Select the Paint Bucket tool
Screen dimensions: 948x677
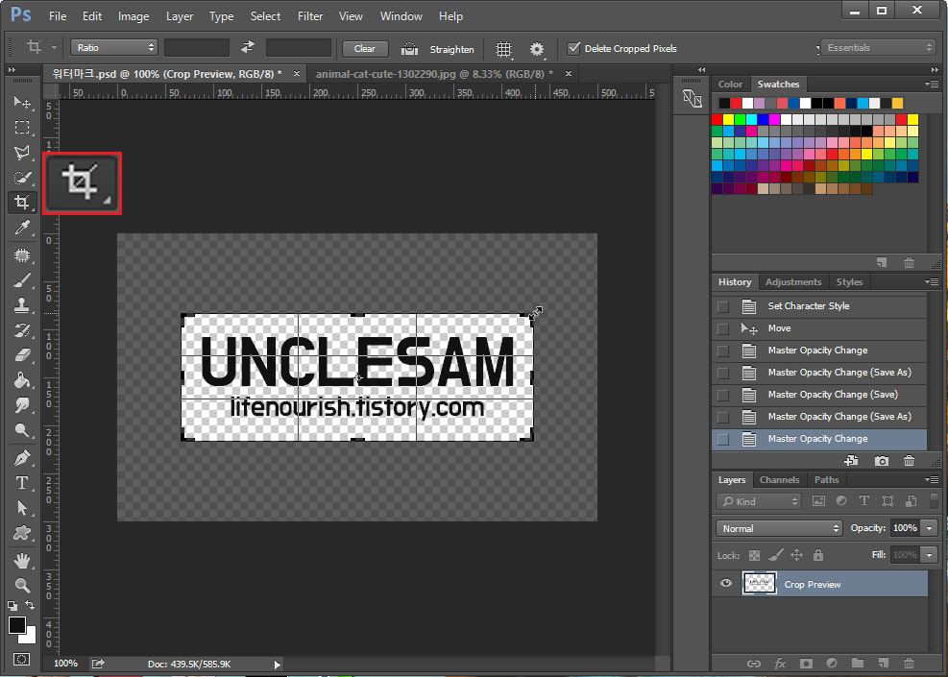coord(22,380)
